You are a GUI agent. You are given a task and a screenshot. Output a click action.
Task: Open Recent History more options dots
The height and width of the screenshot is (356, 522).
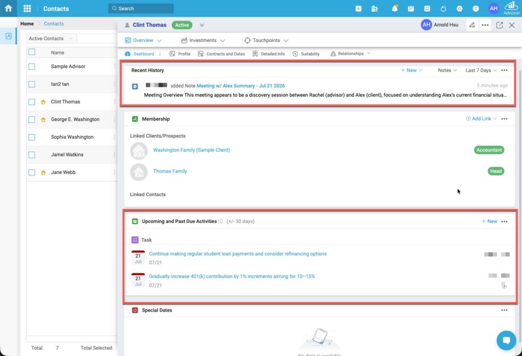point(504,70)
